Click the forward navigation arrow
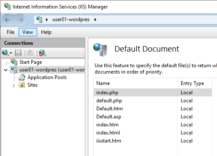This screenshot has height=156, width=217. pos(21,20)
